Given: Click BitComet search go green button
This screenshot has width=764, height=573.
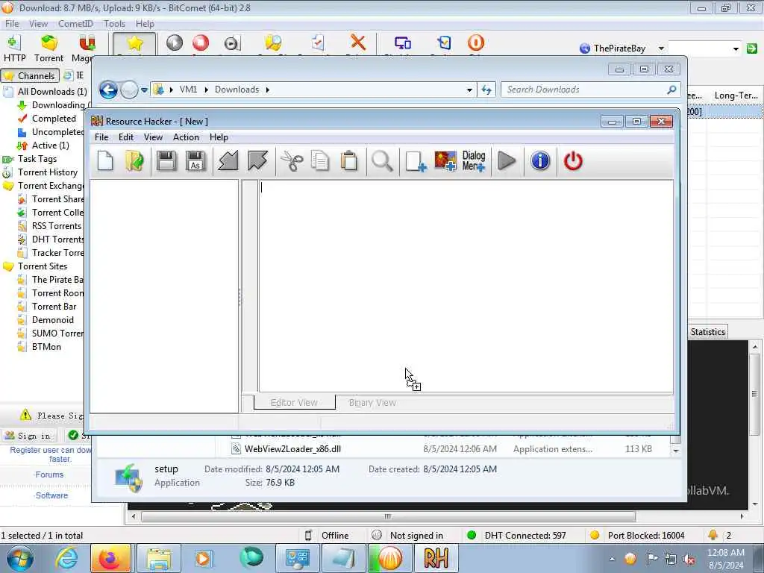Looking at the screenshot, I should point(752,48).
